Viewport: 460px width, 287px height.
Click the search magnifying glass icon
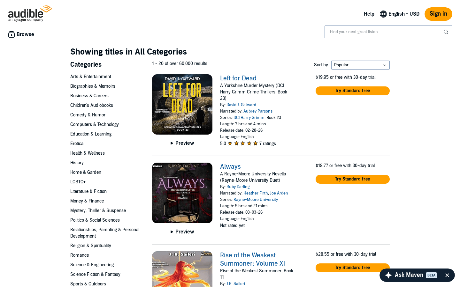point(446,32)
